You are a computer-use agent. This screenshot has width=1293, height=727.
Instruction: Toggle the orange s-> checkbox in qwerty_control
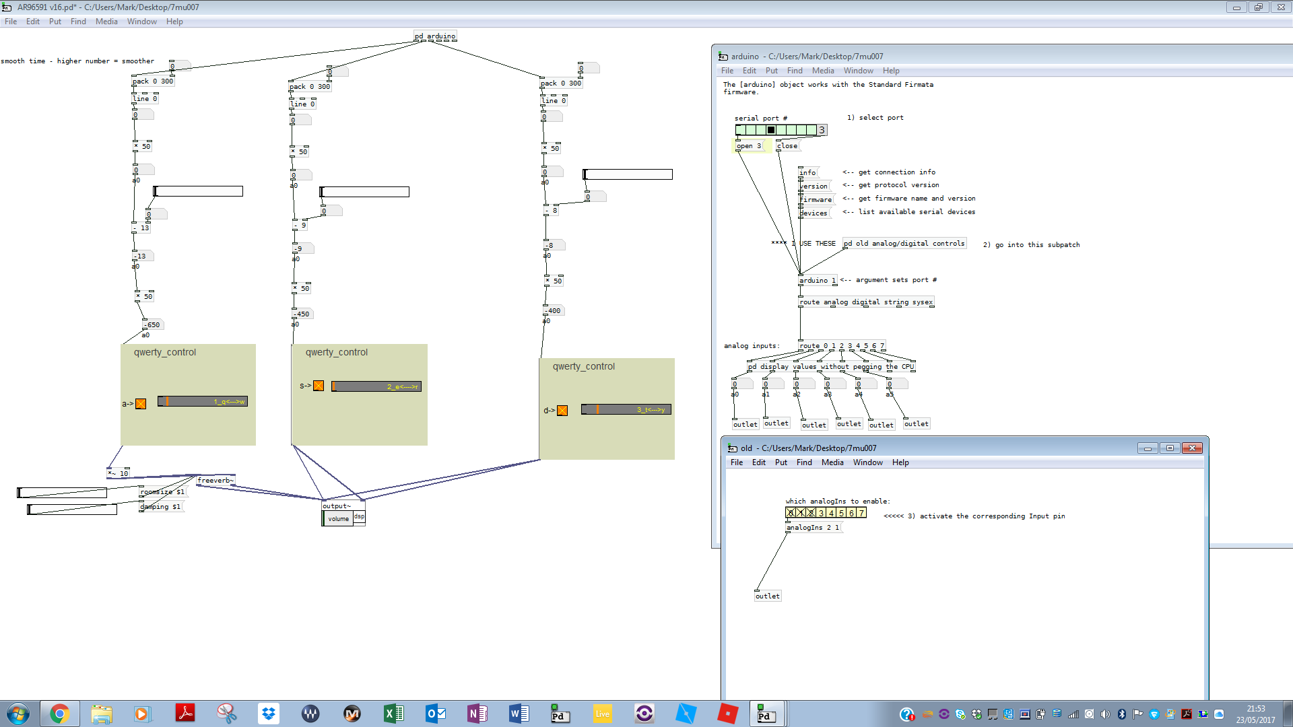(x=319, y=386)
